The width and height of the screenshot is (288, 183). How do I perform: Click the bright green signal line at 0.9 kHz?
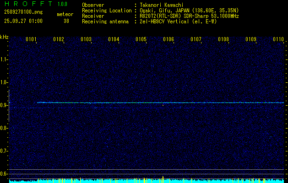tap(160, 102)
